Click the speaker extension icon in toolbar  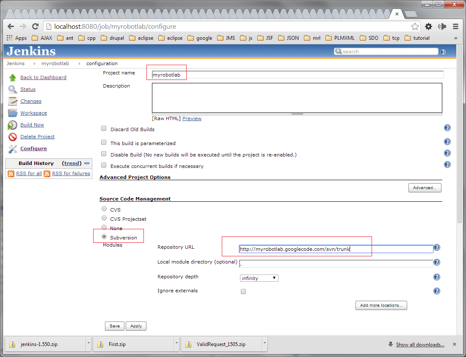coord(442,26)
